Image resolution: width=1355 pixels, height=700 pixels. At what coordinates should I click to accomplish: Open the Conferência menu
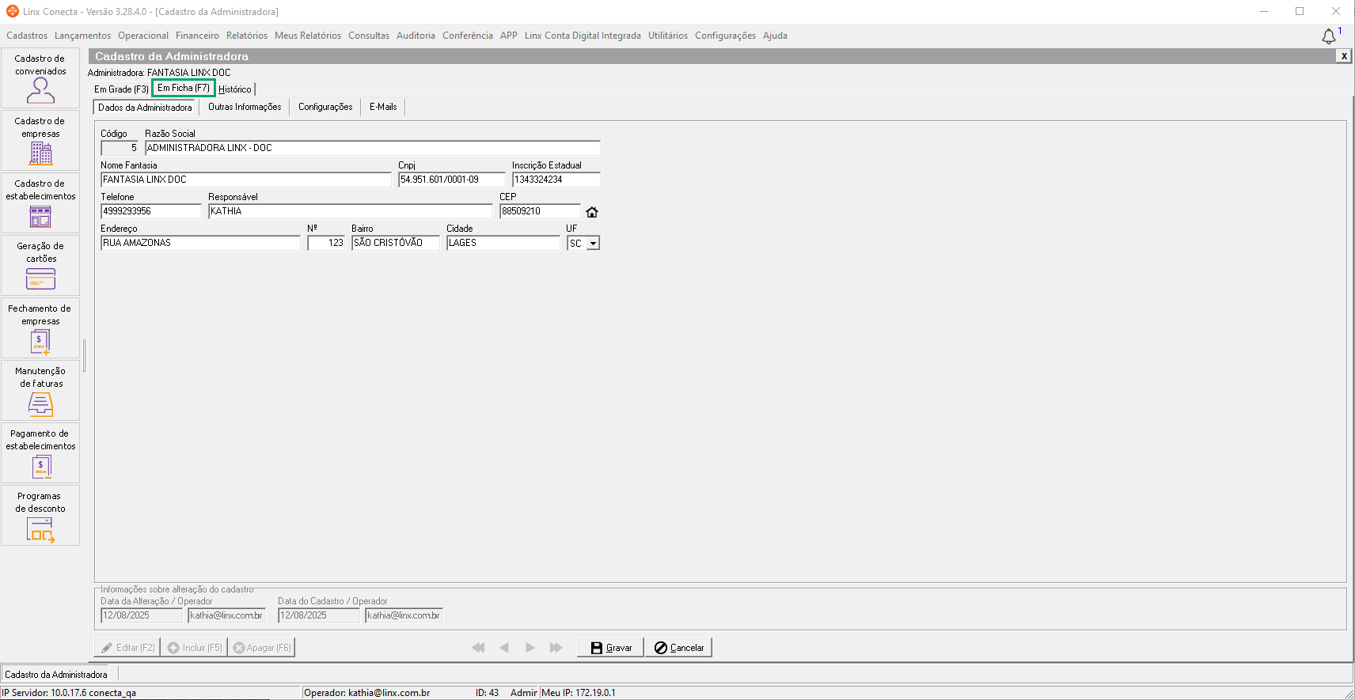(x=468, y=36)
